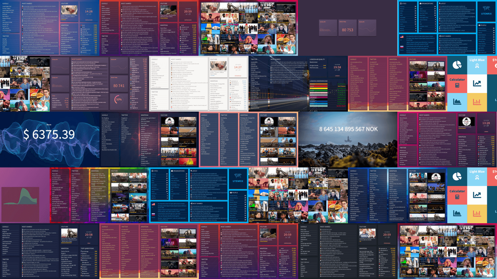
Task: Click the 'Bitcoin' label above the price
Action: (x=49, y=125)
